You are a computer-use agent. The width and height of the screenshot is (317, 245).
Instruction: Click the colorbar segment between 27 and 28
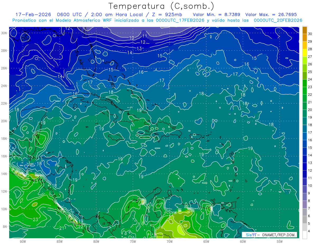pyautogui.click(x=305, y=53)
